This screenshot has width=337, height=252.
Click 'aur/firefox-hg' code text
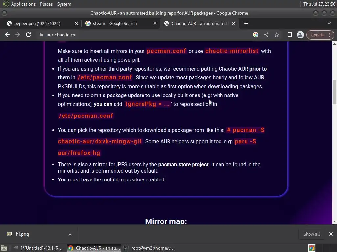(x=79, y=153)
